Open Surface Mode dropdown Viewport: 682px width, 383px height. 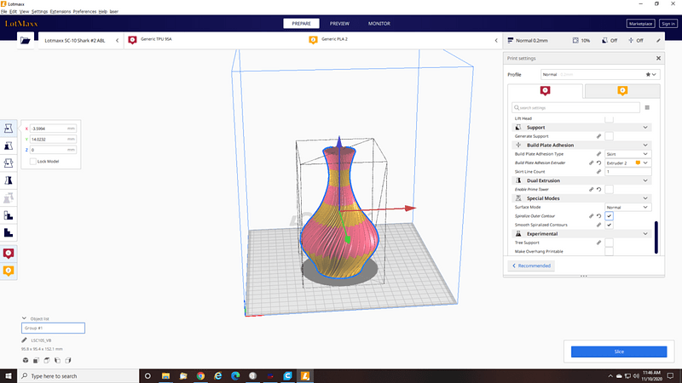pos(628,207)
